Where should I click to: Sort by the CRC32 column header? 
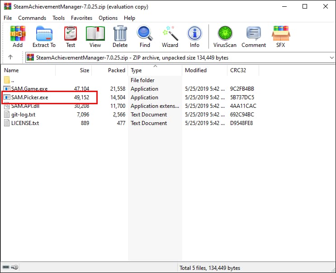pyautogui.click(x=243, y=70)
